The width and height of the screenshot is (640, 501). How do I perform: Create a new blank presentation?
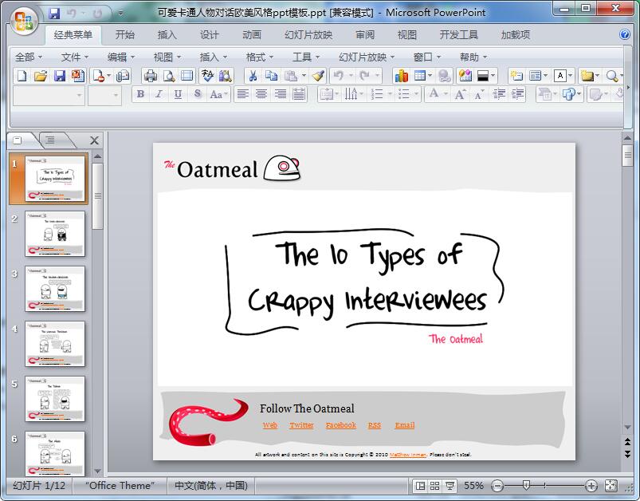22,76
